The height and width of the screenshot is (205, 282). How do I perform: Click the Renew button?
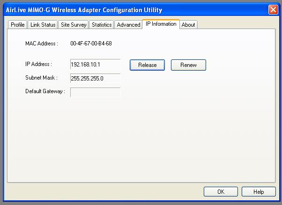point(188,65)
